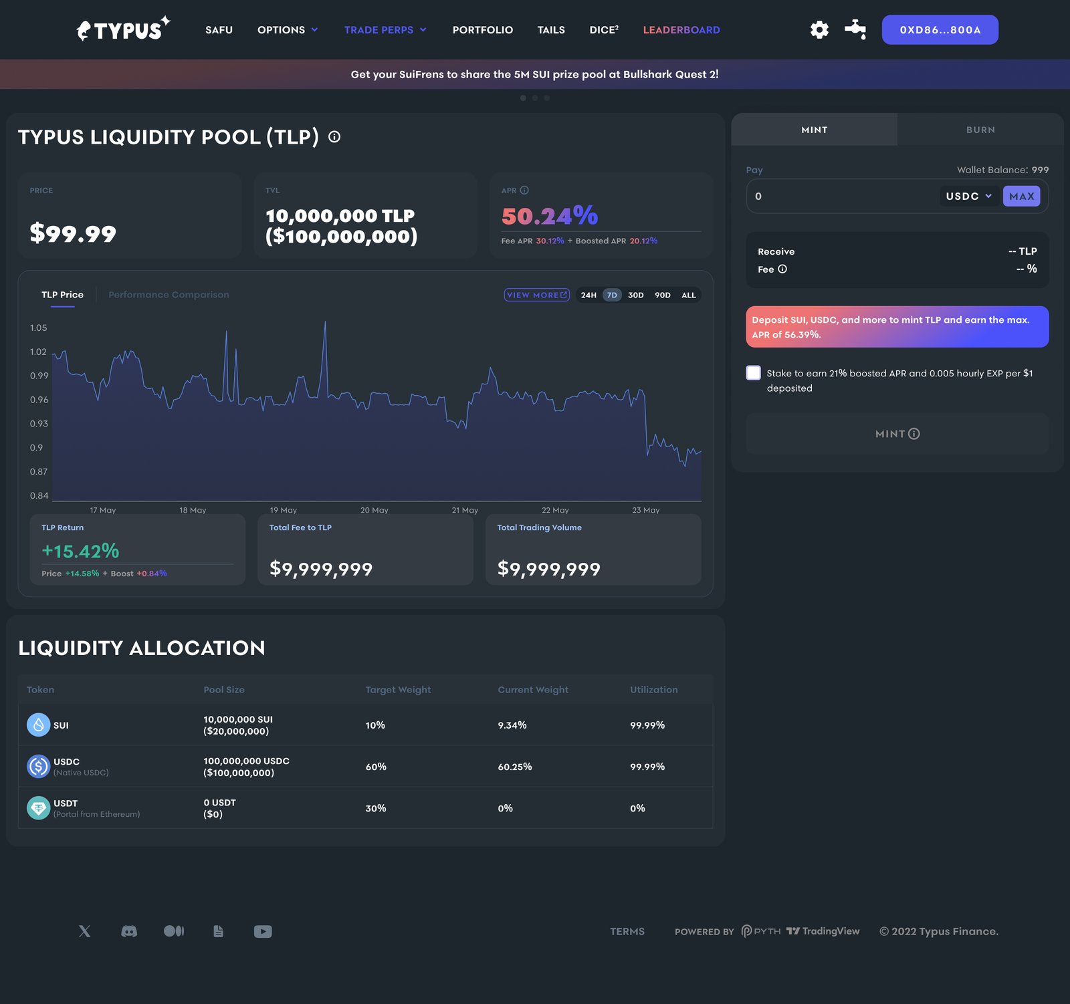Image resolution: width=1070 pixels, height=1004 pixels.
Task: Click the 9.34% current weight cell
Action: [x=512, y=725]
